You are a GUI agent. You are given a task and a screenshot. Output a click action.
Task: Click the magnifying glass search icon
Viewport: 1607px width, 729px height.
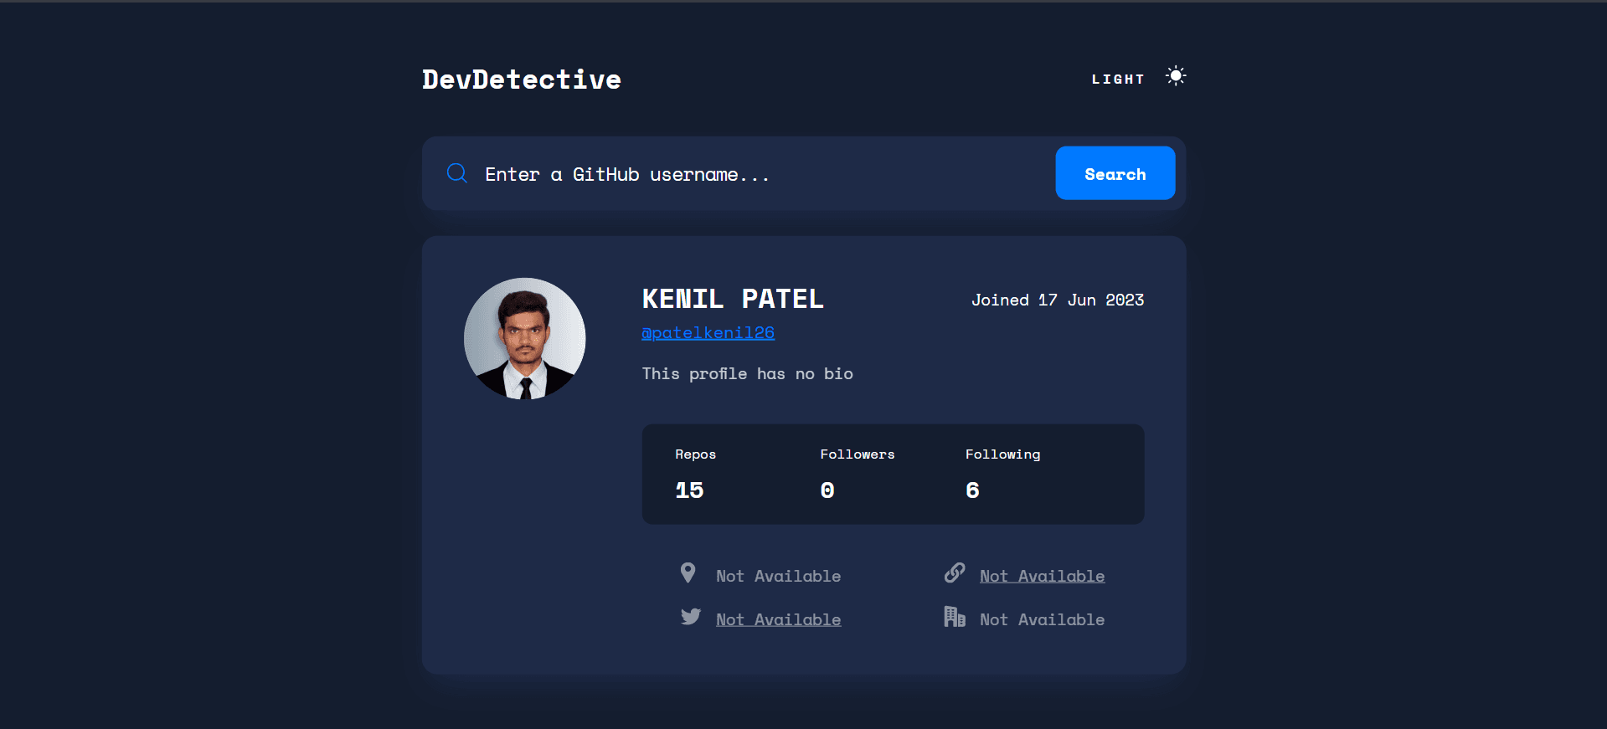pyautogui.click(x=457, y=173)
